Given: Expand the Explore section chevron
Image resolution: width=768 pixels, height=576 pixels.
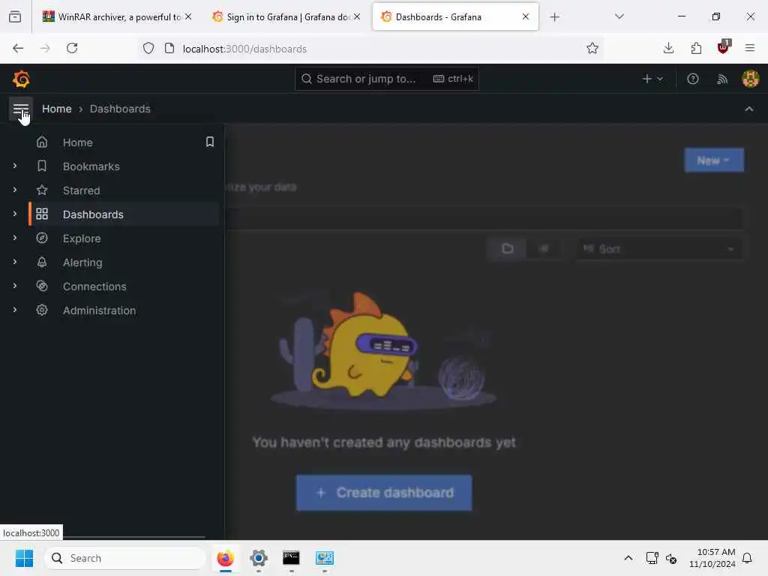Looking at the screenshot, I should pyautogui.click(x=15, y=238).
